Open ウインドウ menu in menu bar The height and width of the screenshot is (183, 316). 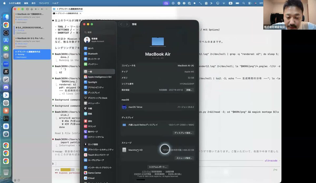(44, 3)
